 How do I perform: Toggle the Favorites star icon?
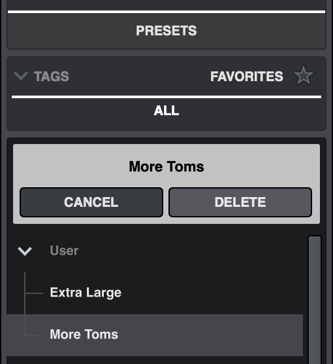(x=304, y=75)
